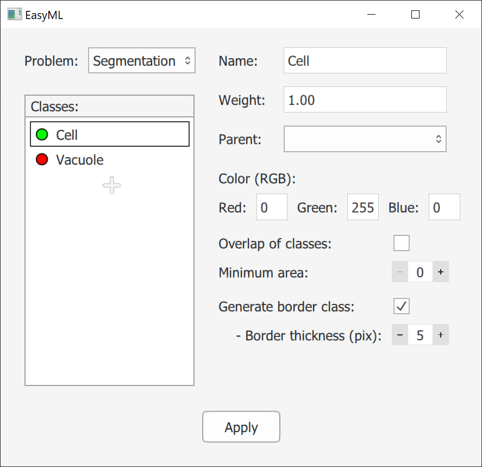Open the Problem type dropdown
Screen dimensions: 482x467
(x=142, y=61)
